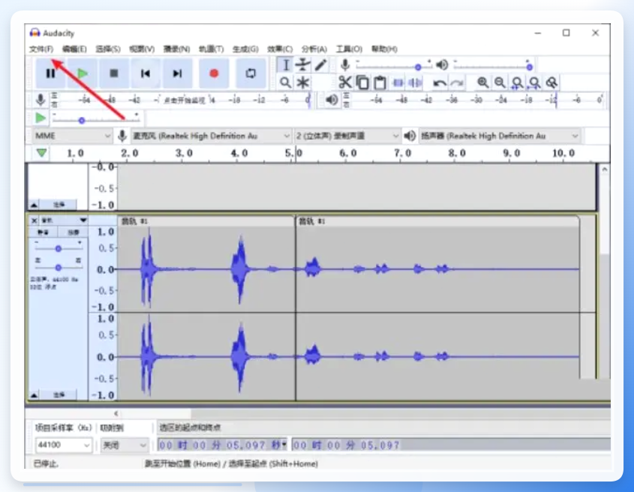Adjust the stereo track pan slider

[x=59, y=267]
